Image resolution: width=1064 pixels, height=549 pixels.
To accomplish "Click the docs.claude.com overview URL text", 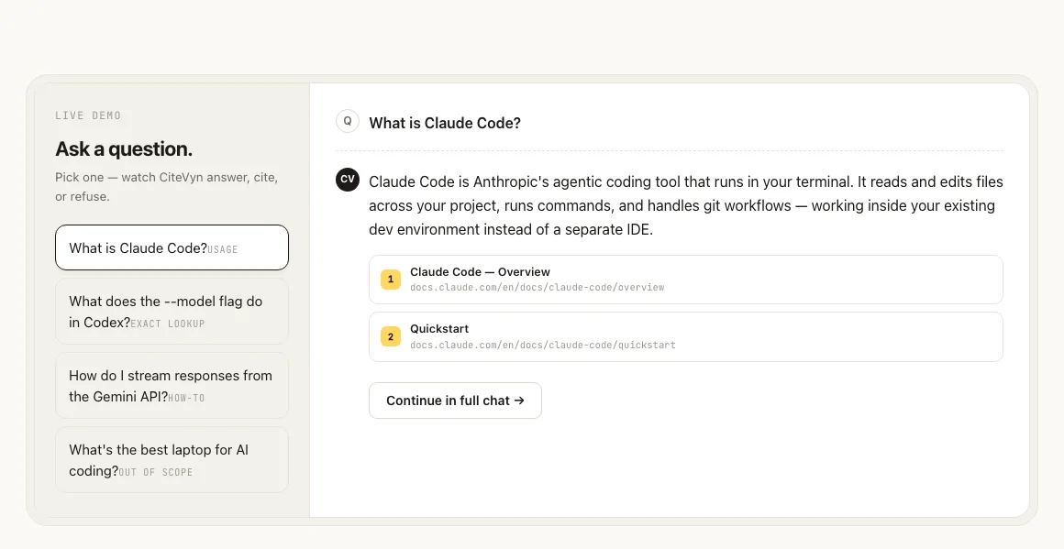I will [x=537, y=288].
